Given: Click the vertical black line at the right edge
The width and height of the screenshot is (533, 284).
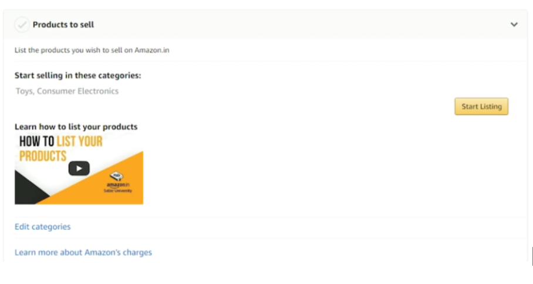Looking at the screenshot, I should 532,256.
